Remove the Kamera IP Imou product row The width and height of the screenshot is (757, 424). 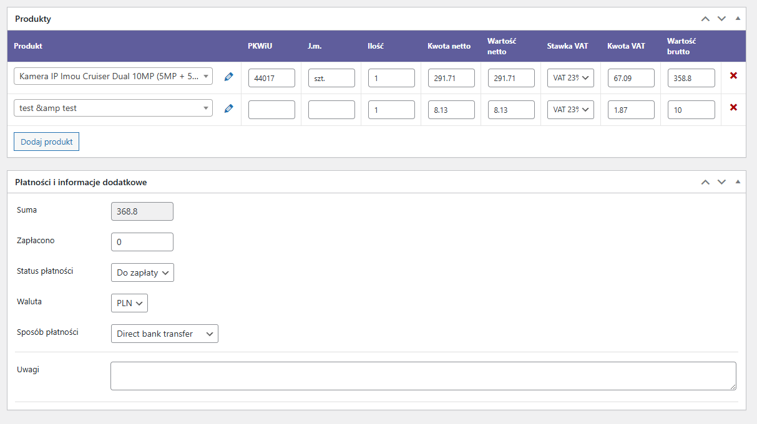coord(733,76)
